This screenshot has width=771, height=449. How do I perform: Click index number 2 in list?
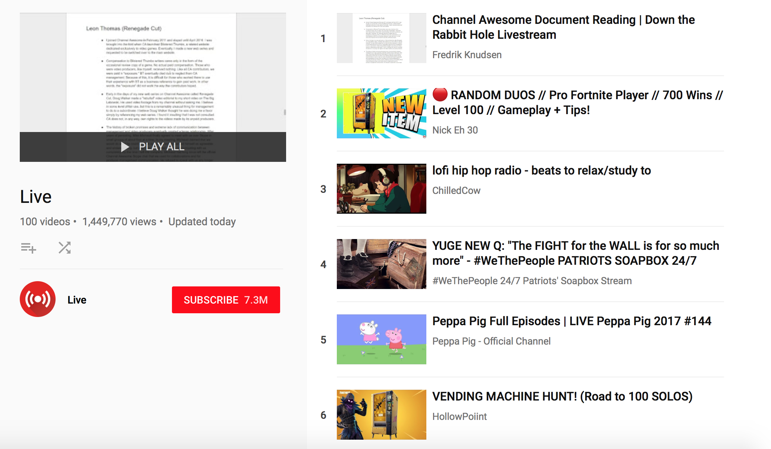click(x=323, y=114)
